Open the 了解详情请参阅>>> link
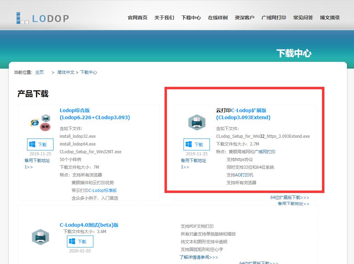The height and width of the screenshot is (264, 354). (199, 257)
